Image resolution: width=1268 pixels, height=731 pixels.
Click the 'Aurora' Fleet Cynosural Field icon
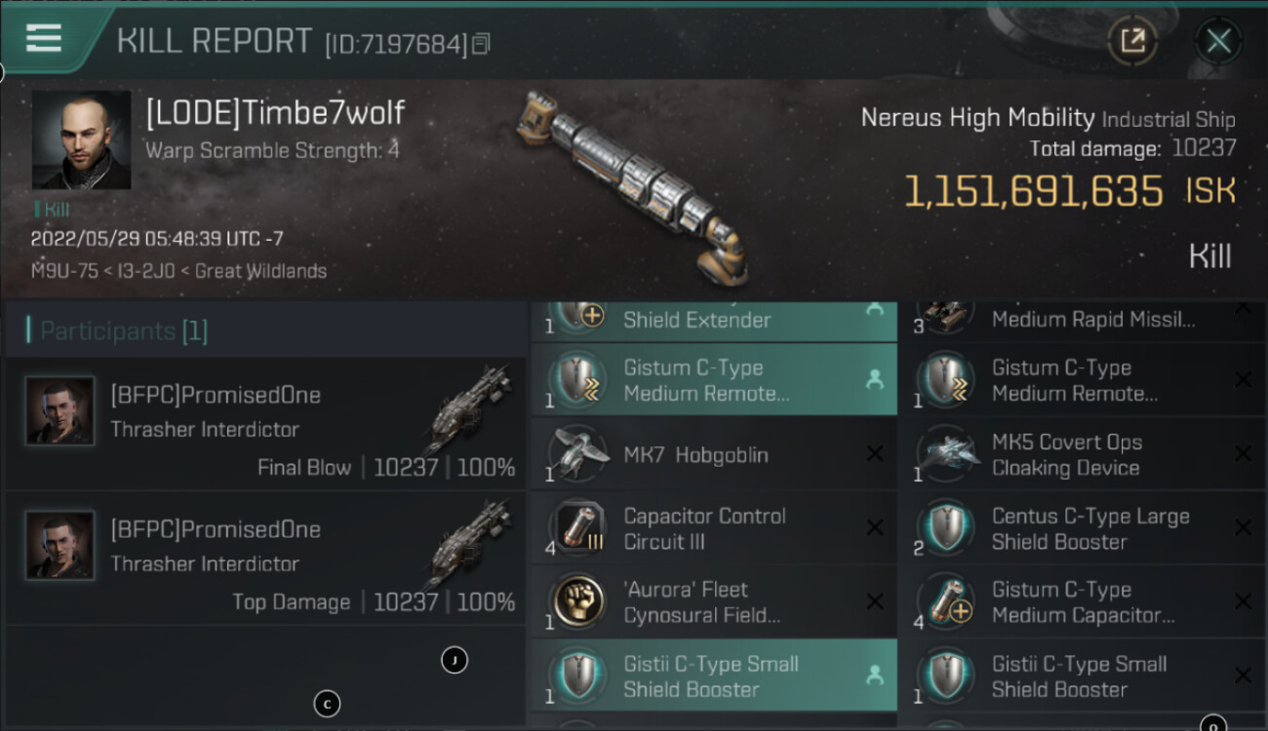click(x=578, y=602)
